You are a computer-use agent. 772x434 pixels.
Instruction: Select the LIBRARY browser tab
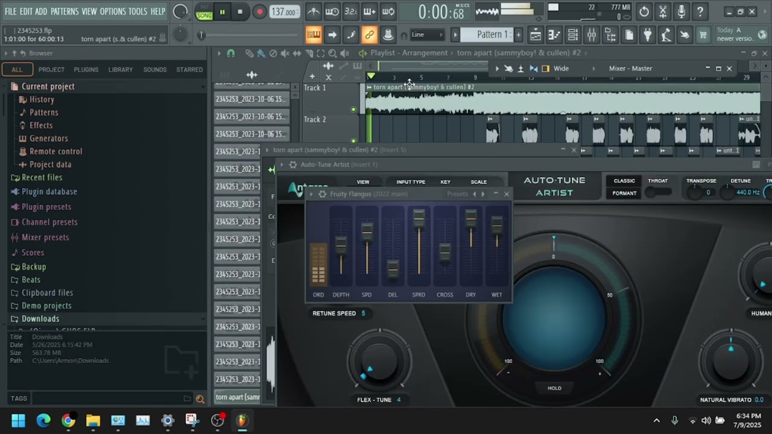click(x=121, y=69)
